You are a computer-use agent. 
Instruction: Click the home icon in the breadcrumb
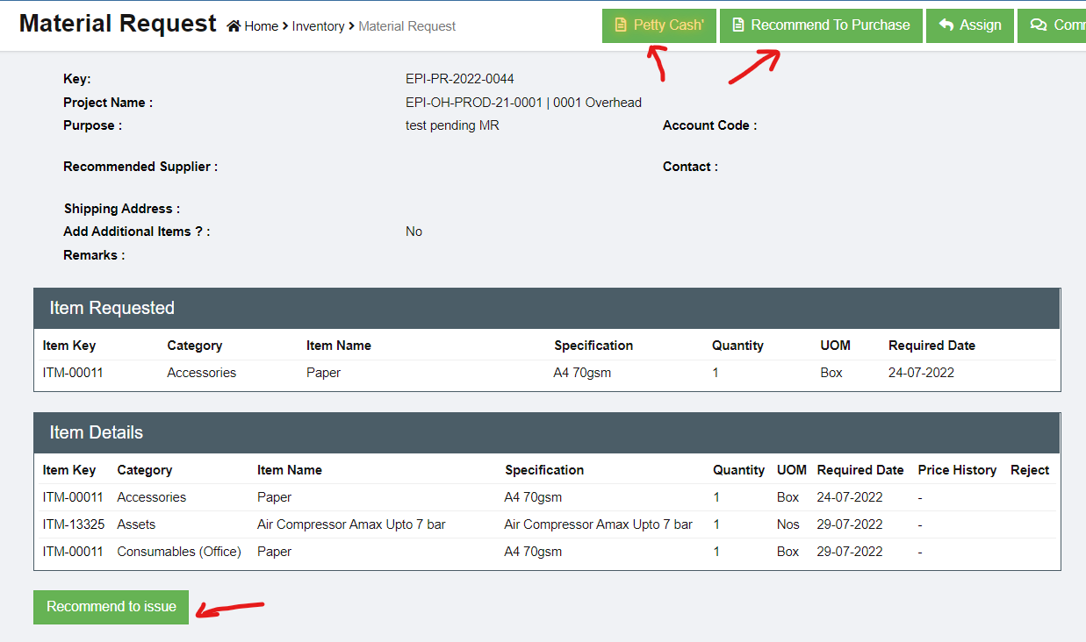coord(234,26)
